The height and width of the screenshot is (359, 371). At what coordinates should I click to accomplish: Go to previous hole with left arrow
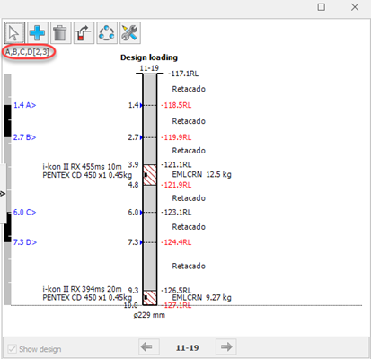pos(149,347)
